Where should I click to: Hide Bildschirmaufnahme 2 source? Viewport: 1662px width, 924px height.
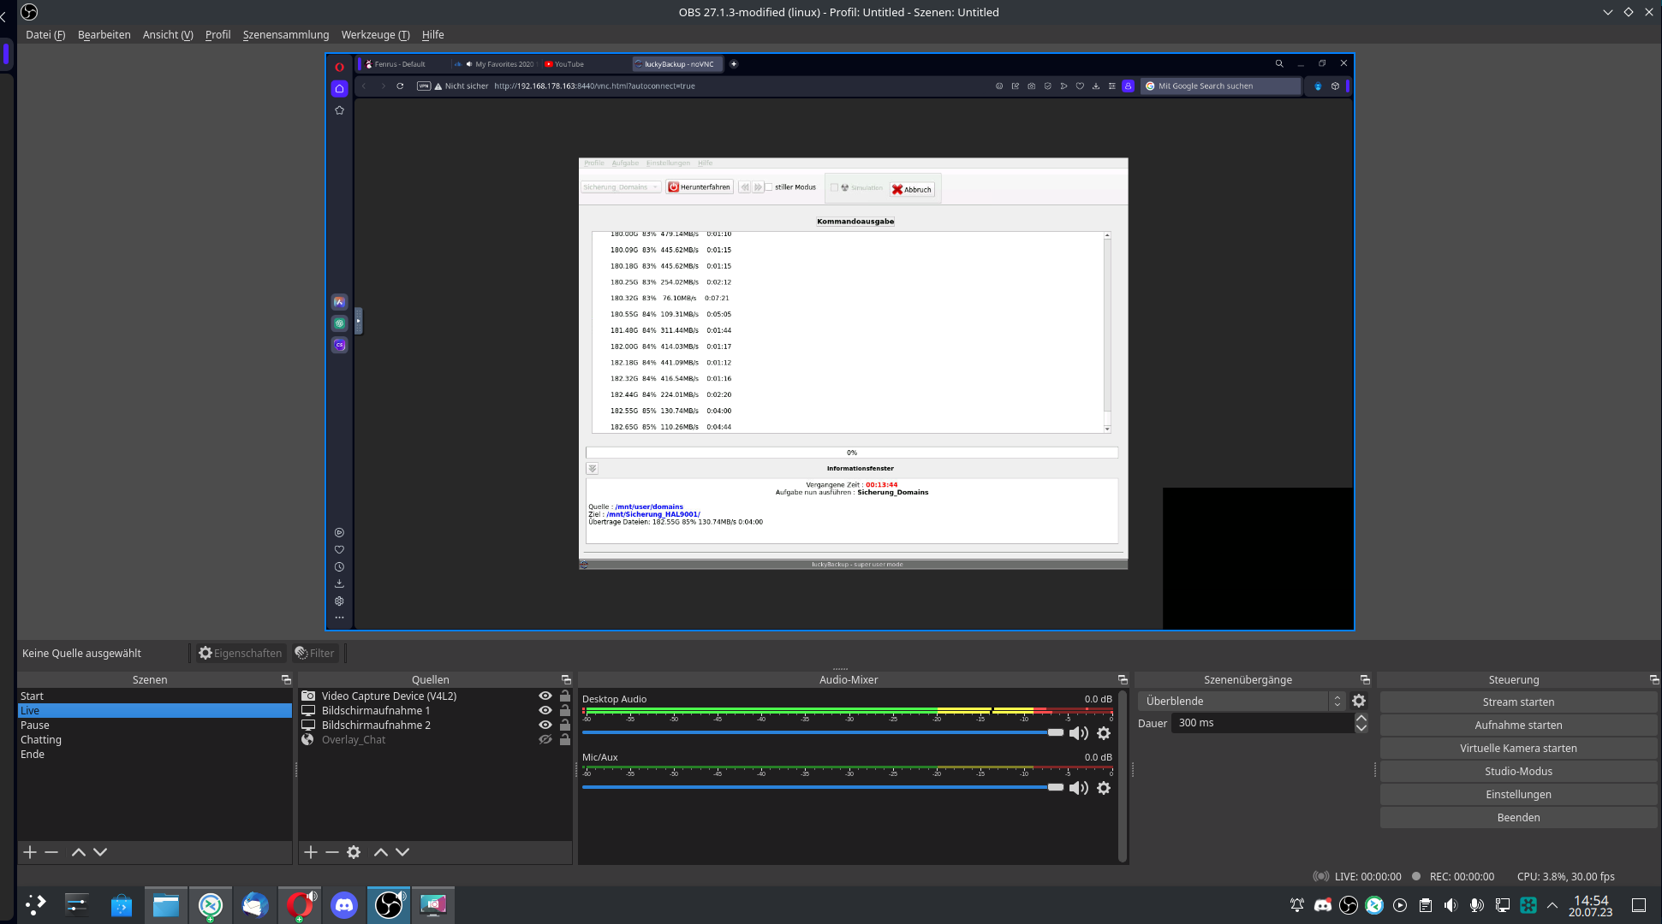pyautogui.click(x=545, y=726)
